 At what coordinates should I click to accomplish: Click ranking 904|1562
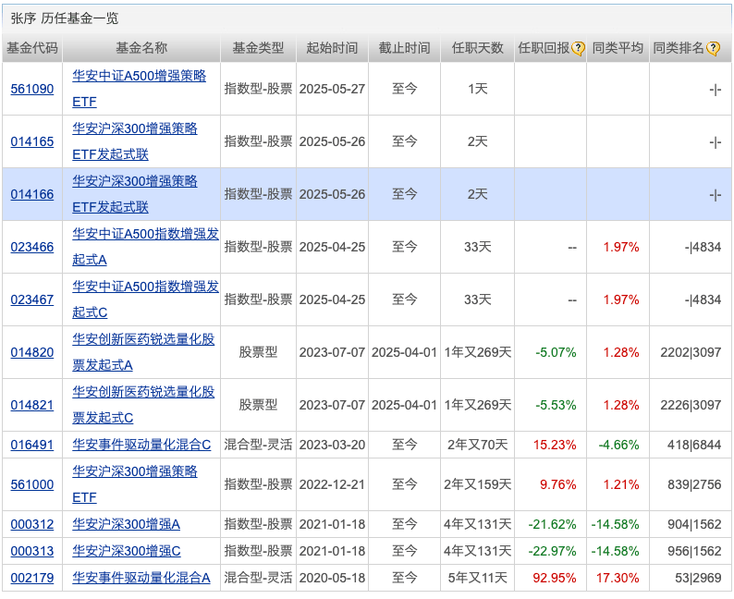pos(694,525)
